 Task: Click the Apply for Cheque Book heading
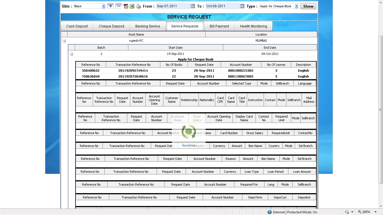point(196,59)
